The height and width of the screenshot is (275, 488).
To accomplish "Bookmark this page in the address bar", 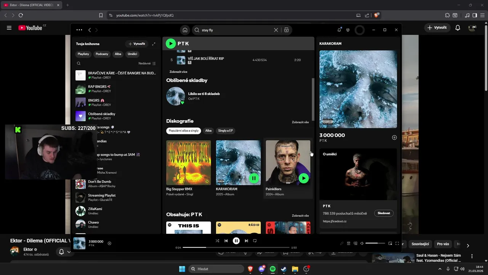I will [101, 15].
